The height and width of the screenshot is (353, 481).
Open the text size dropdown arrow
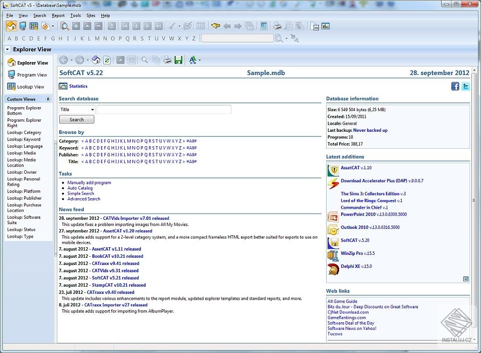coord(200,60)
